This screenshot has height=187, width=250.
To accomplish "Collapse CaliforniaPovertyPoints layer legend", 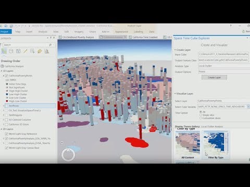I will [4, 76].
